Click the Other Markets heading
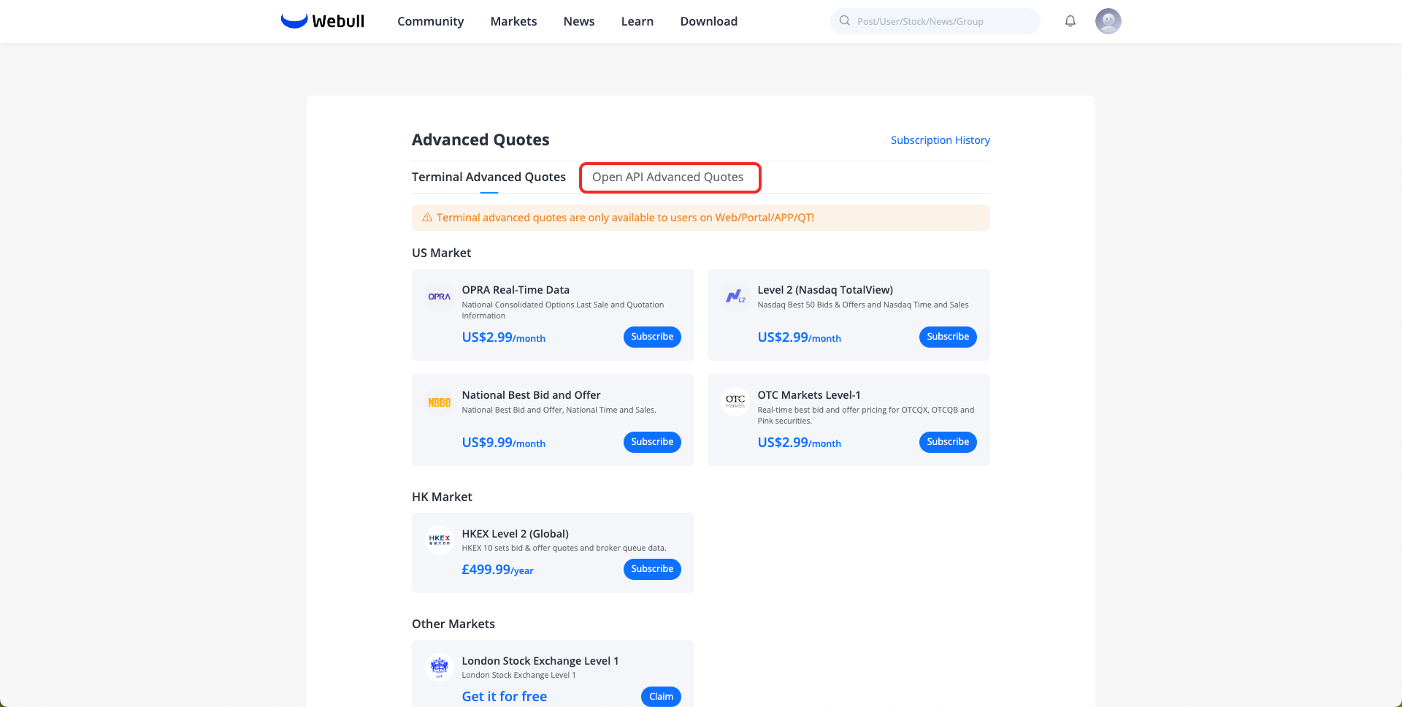 (453, 624)
